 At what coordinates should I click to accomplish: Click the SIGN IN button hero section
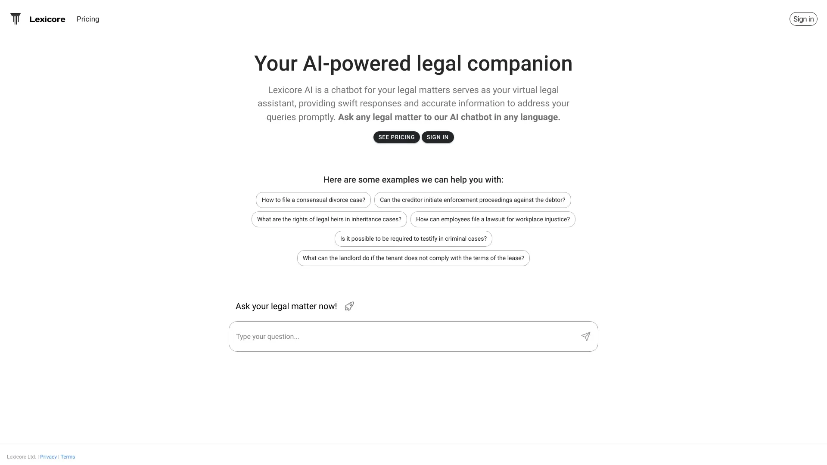tap(437, 137)
